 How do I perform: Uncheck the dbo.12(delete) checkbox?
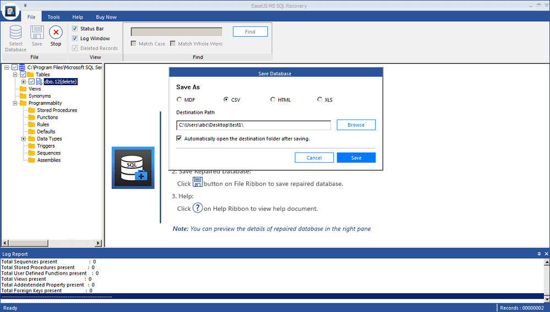pos(31,82)
